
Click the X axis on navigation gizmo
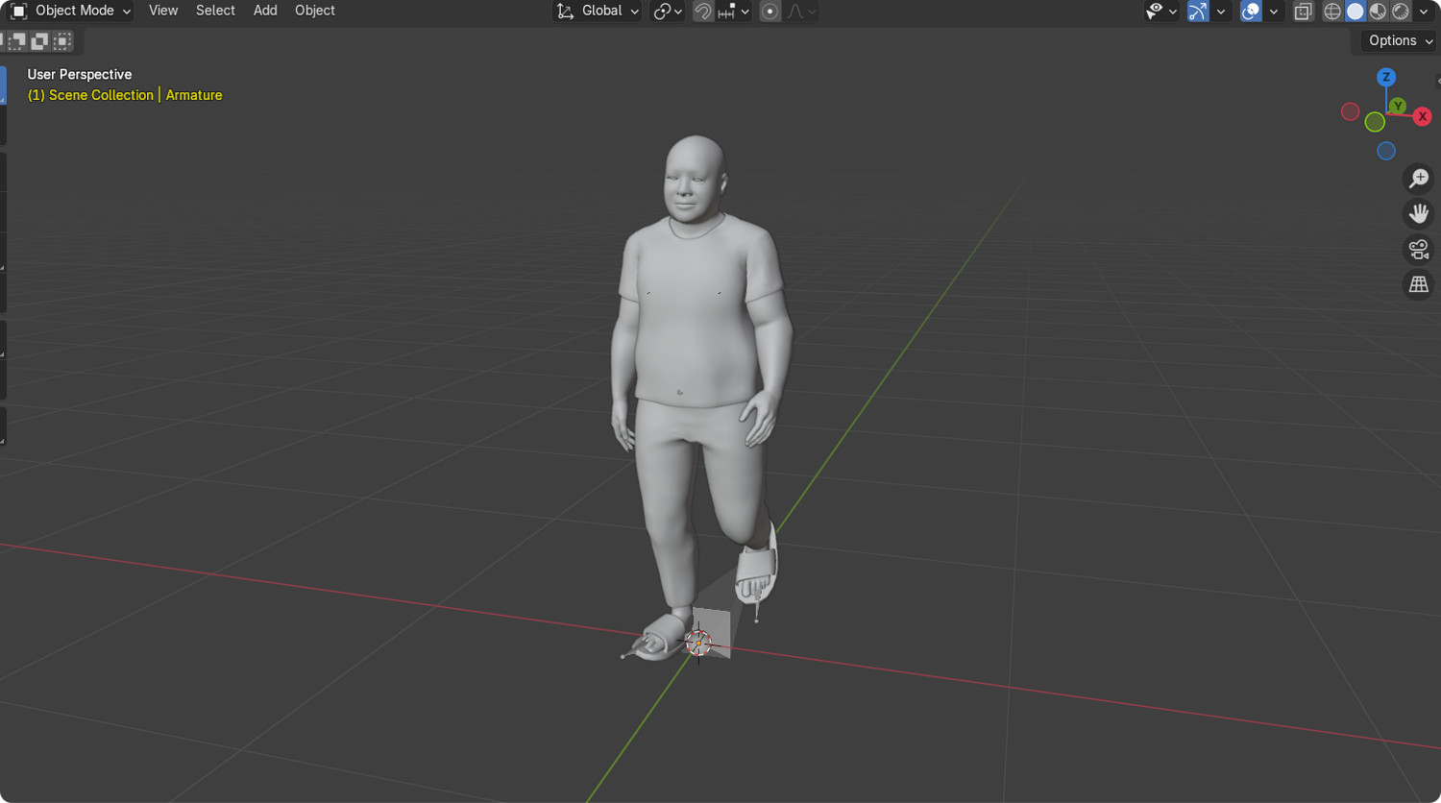(x=1423, y=116)
